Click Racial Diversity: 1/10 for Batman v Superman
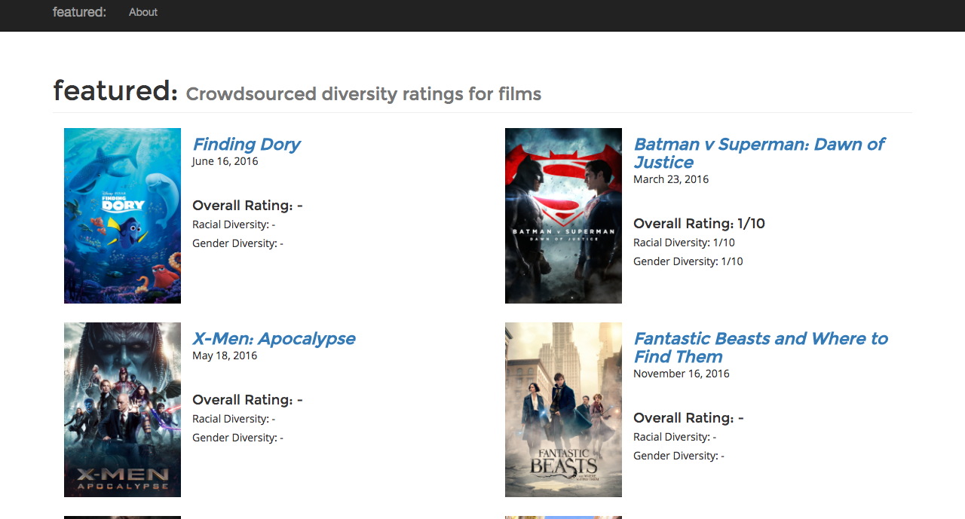 coord(684,243)
